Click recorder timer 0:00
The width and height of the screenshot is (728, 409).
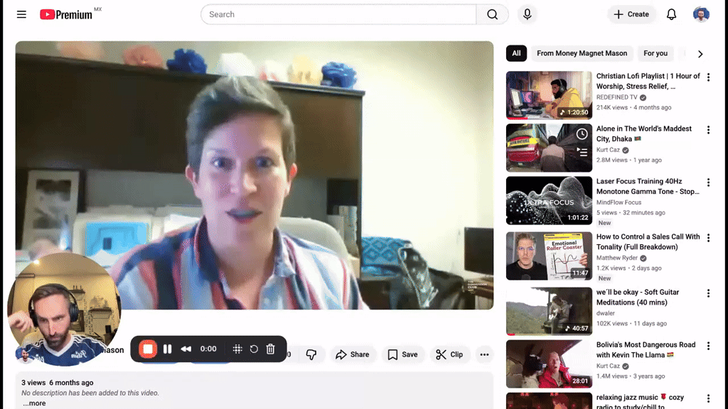click(x=208, y=349)
